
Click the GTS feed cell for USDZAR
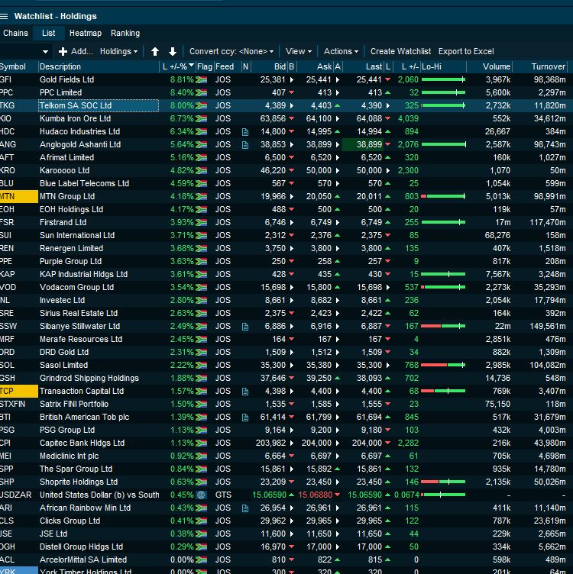tap(223, 495)
